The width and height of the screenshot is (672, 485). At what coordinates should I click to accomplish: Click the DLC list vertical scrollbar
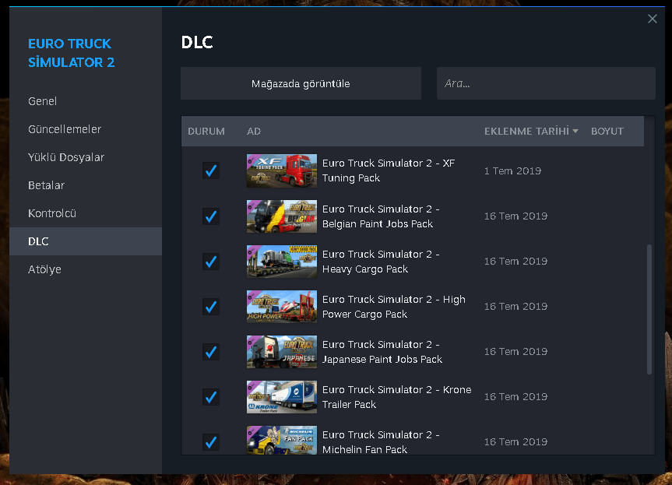[x=649, y=309]
